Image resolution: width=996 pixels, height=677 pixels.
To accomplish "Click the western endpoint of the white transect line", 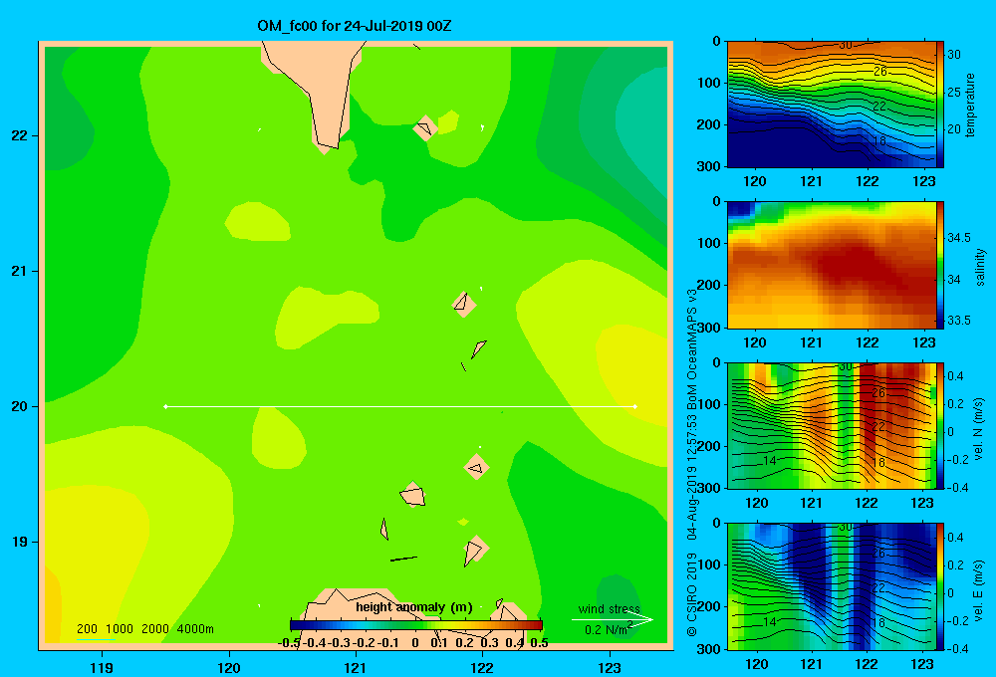I will (165, 406).
